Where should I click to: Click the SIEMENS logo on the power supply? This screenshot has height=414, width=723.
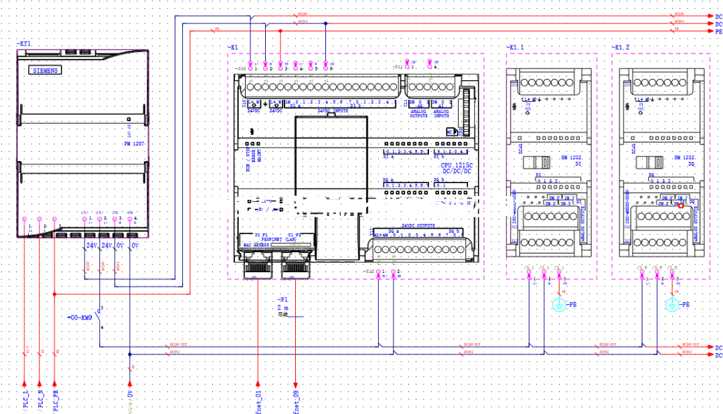click(x=45, y=70)
